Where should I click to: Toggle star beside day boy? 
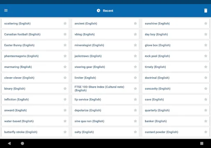point(206,34)
